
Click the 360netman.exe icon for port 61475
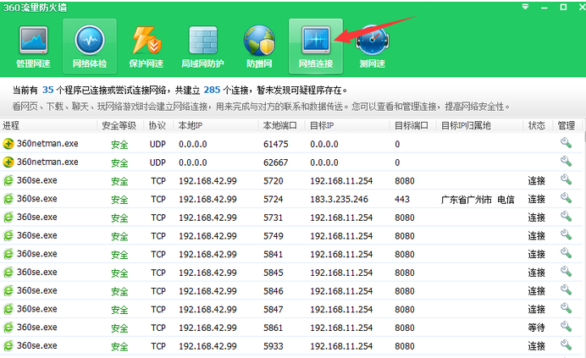(8, 144)
